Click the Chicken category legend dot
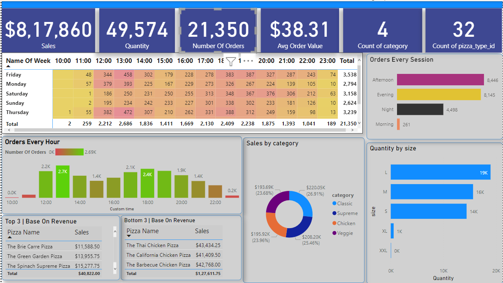Image resolution: width=503 pixels, height=283 pixels. point(334,223)
